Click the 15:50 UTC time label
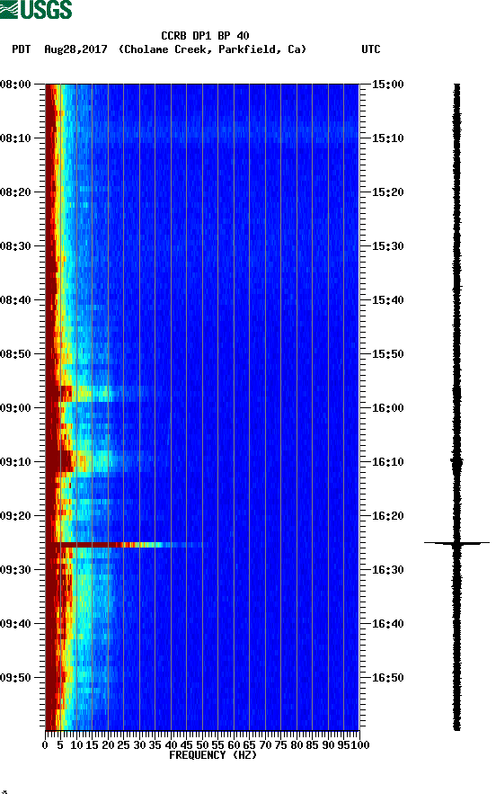This screenshot has width=496, height=802. point(387,354)
